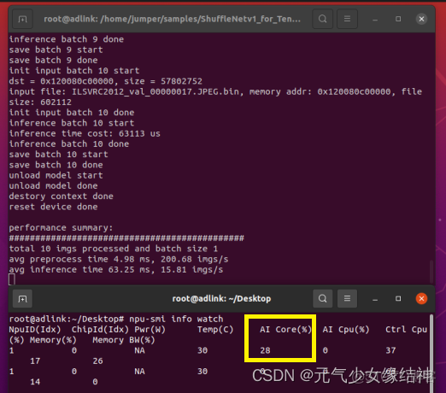Click the 'reset device done' line
Screen dimensions: 446x393
(53, 207)
